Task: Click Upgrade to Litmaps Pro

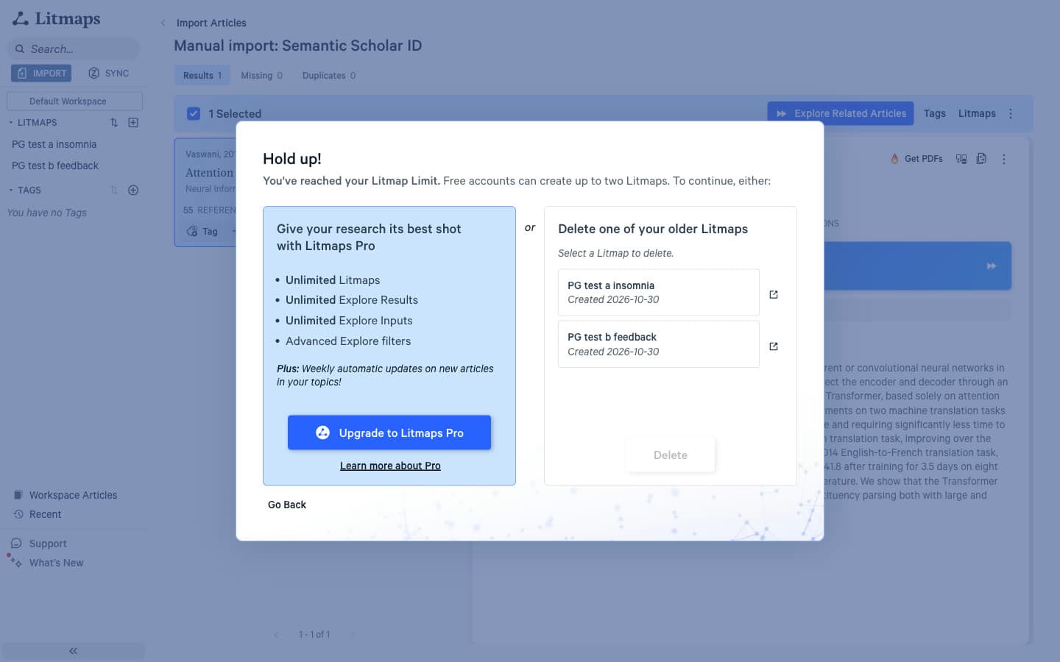Action: pos(389,433)
